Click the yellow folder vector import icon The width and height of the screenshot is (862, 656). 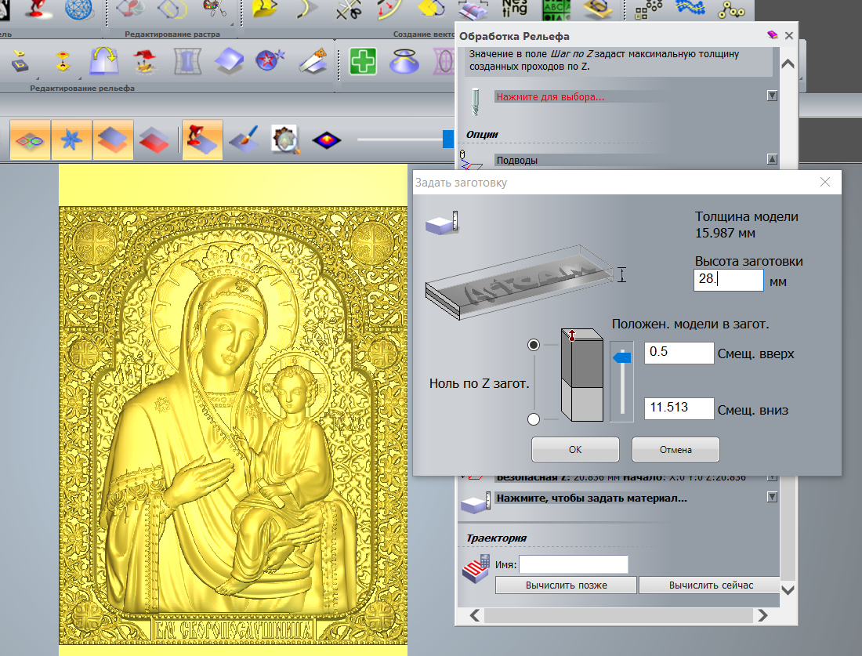pos(265,9)
